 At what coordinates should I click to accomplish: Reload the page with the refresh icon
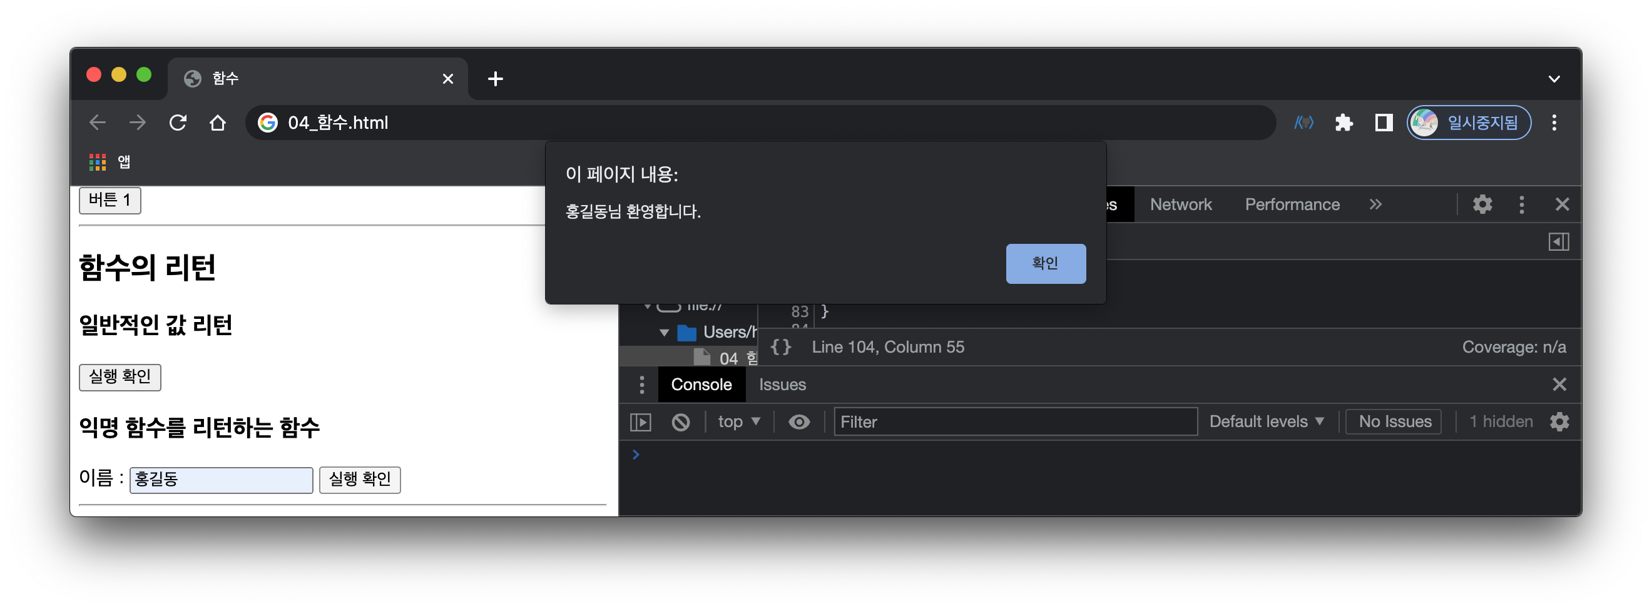click(x=178, y=123)
